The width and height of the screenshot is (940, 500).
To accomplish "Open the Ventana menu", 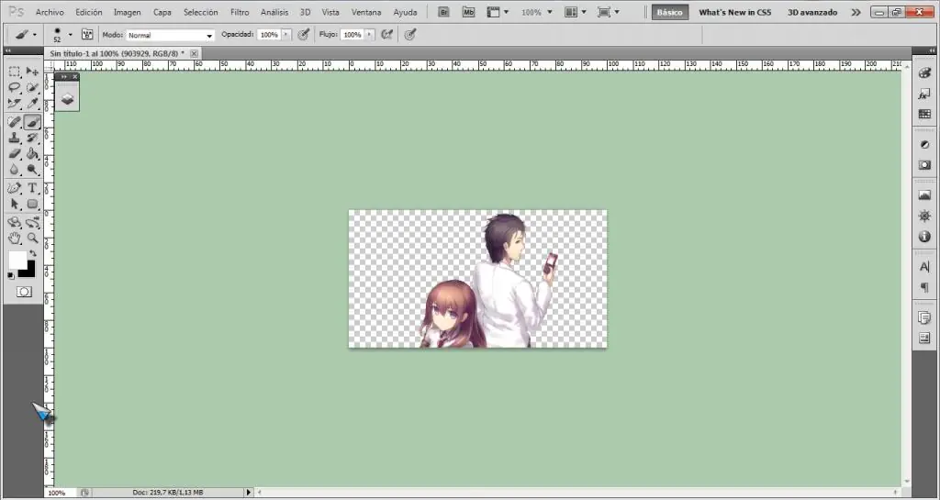I will (x=365, y=12).
